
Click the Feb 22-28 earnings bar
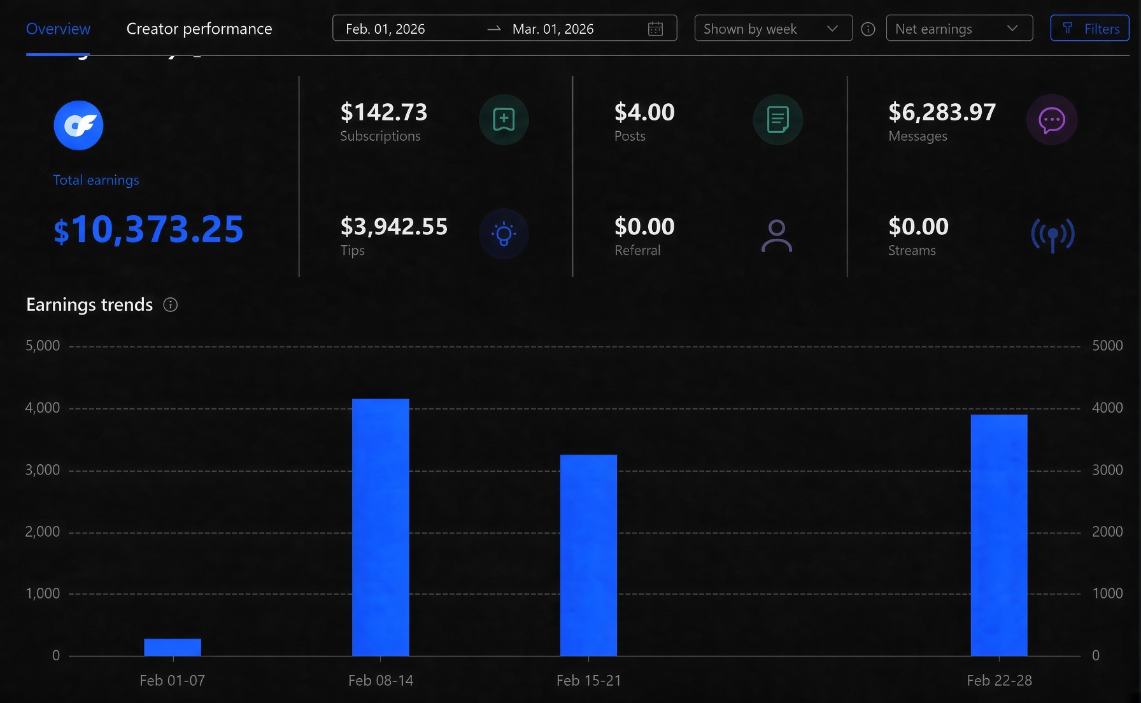click(999, 535)
